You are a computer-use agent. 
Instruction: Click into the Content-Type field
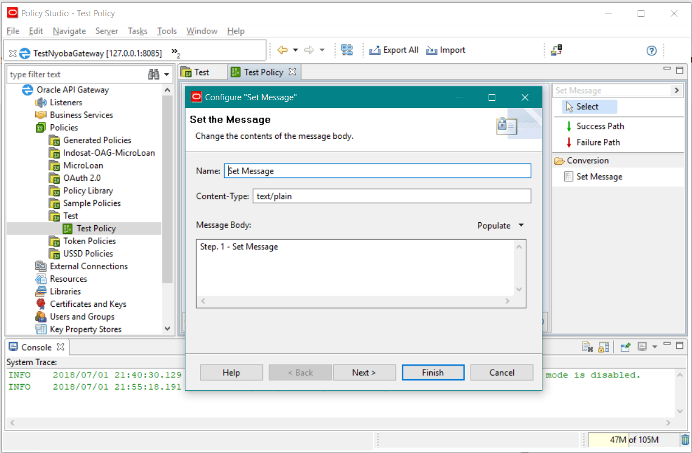391,196
